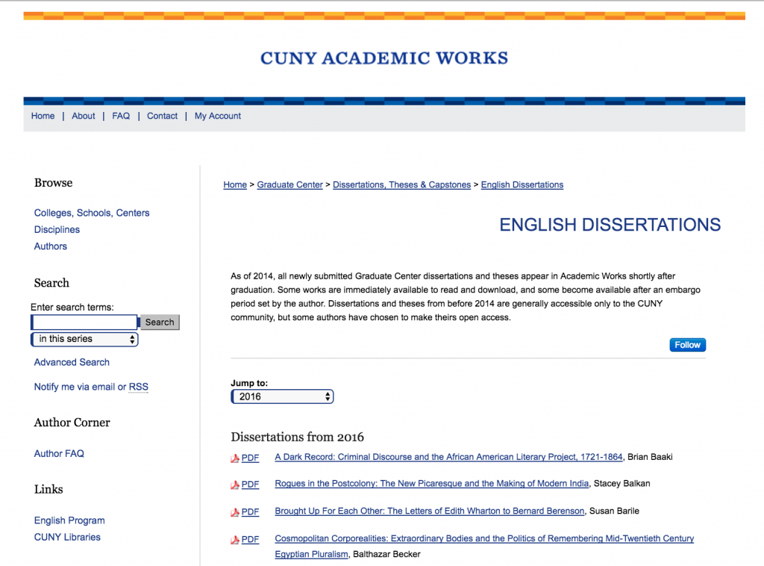Open the title A Dark Record: Criminal Discourse
This screenshot has width=764, height=566.
point(448,457)
